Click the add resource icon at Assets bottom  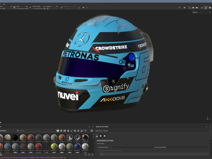pos(92,155)
